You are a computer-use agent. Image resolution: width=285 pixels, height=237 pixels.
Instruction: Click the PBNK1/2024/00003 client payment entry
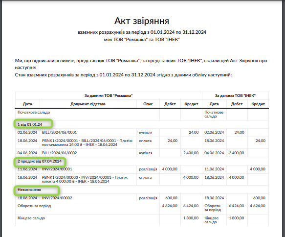point(85,179)
